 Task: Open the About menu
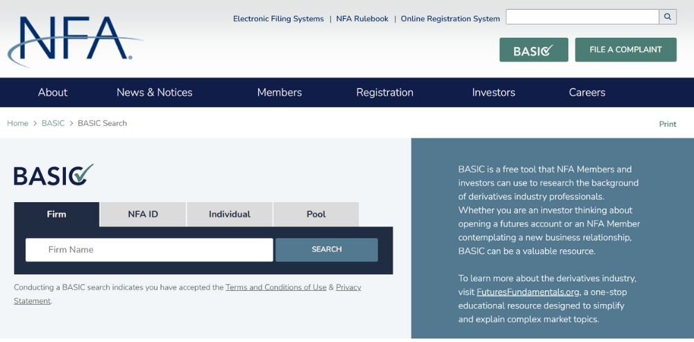point(53,92)
